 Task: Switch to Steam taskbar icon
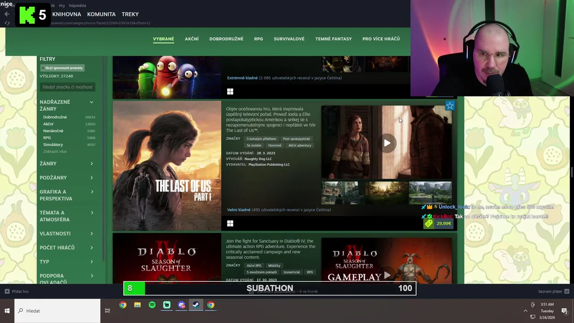click(x=196, y=305)
